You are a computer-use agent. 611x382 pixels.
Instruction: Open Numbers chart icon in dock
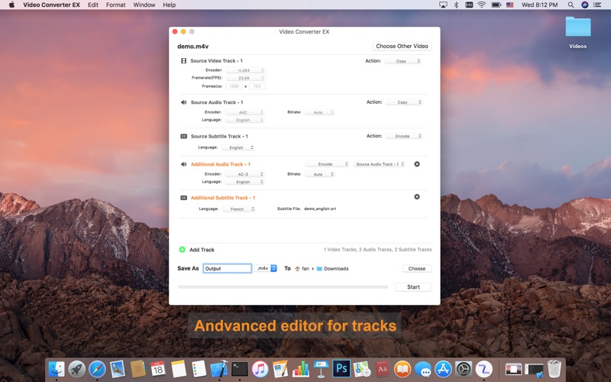[x=300, y=369]
